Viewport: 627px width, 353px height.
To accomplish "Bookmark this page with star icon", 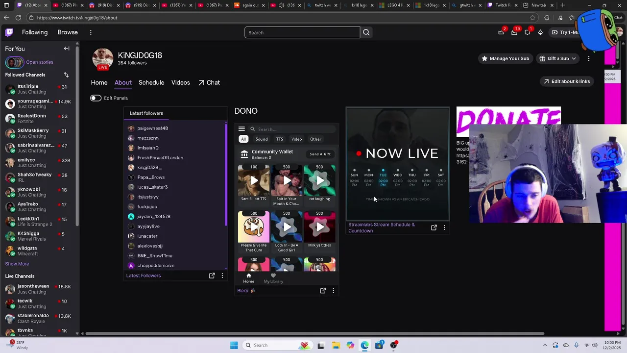I will click(532, 18).
